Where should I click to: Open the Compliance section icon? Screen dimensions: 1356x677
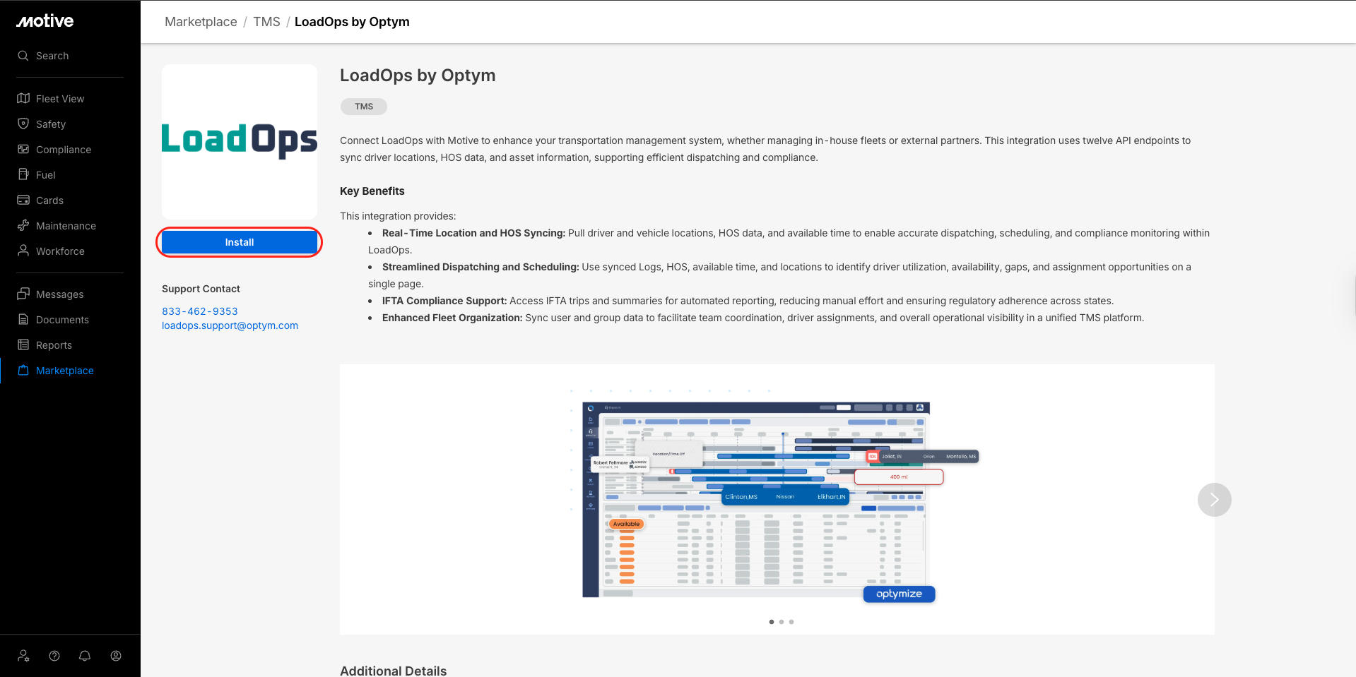(x=23, y=150)
